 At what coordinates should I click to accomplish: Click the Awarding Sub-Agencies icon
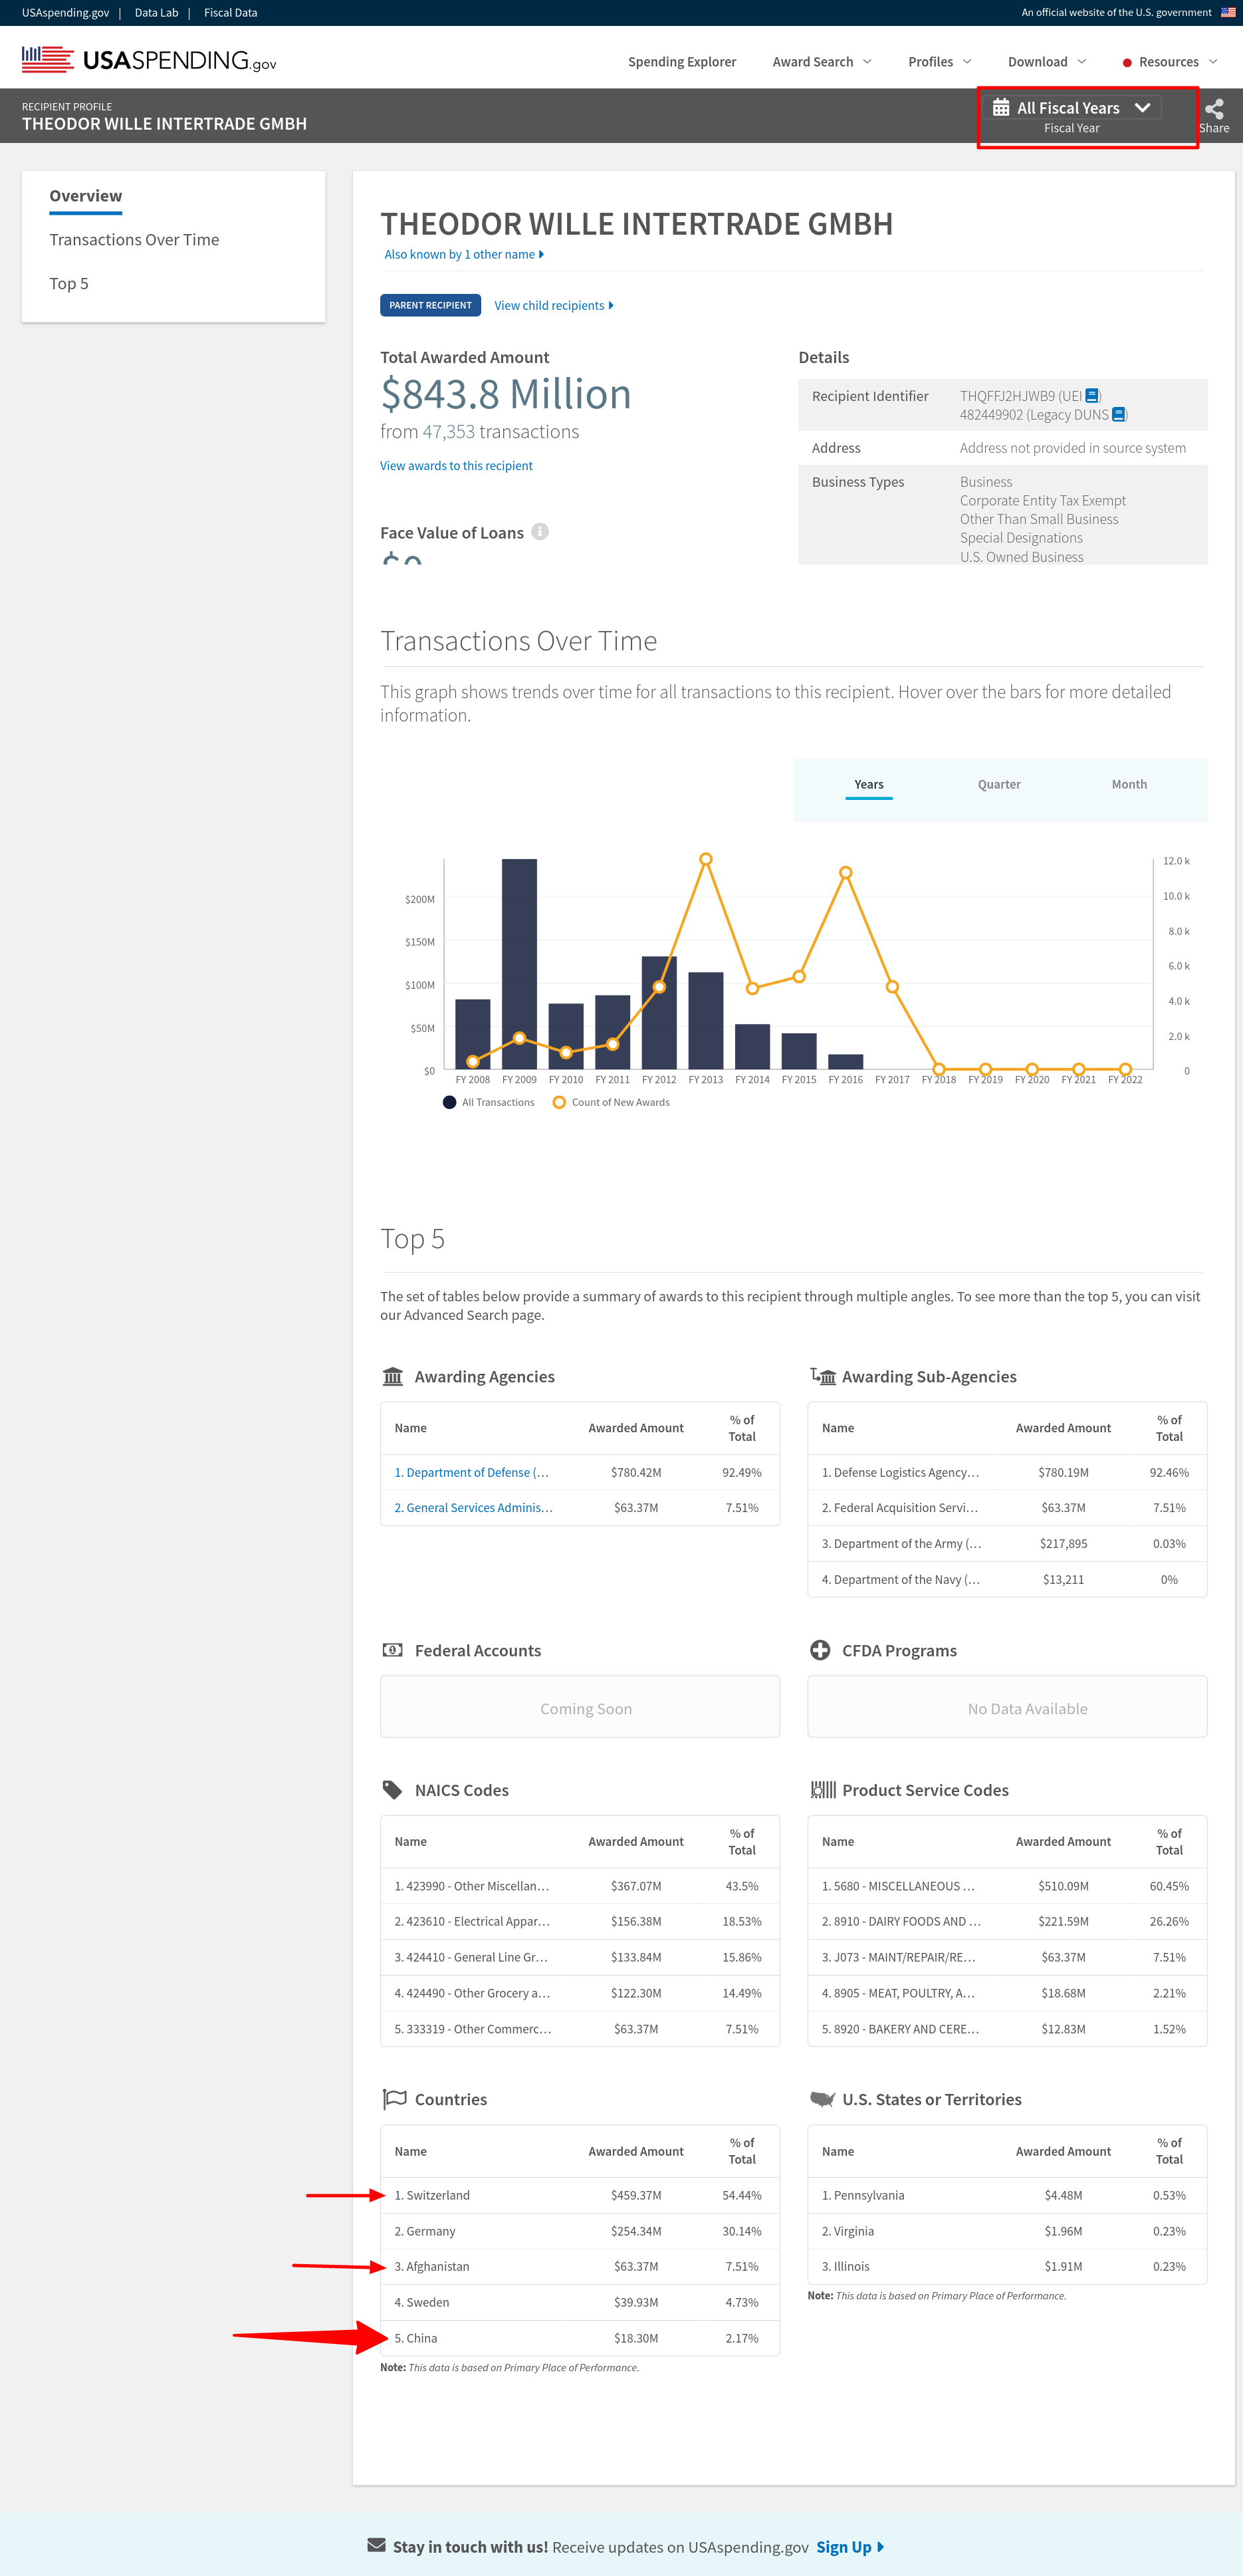pyautogui.click(x=823, y=1376)
